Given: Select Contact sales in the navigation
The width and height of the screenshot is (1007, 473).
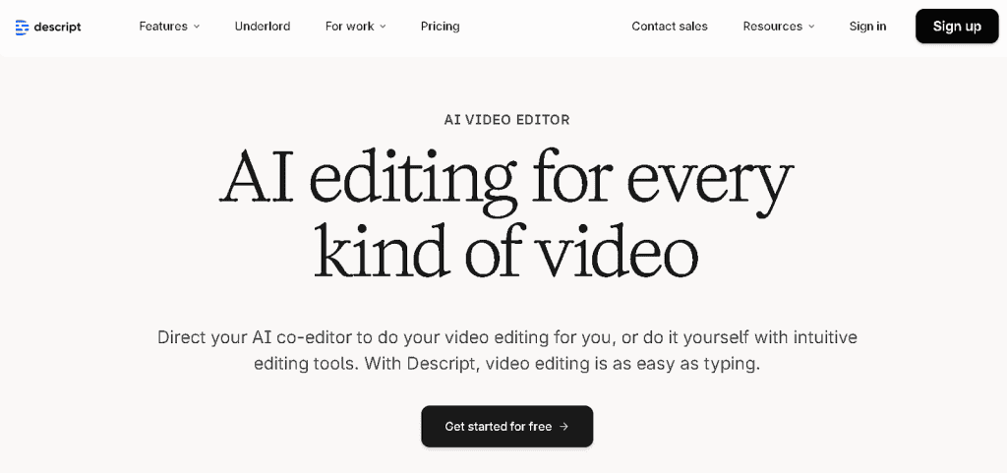Looking at the screenshot, I should [x=670, y=27].
